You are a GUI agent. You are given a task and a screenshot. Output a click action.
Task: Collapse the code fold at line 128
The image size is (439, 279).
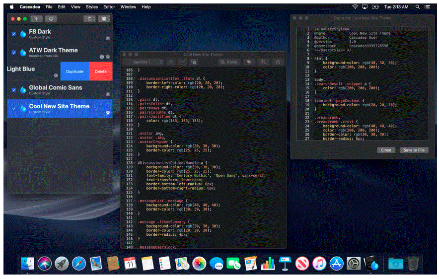coord(135,163)
